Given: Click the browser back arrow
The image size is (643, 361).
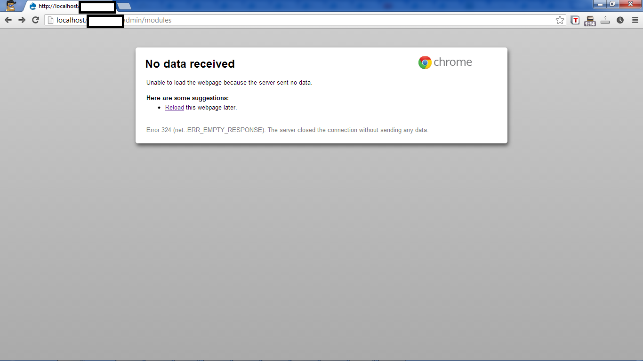Looking at the screenshot, I should [x=8, y=20].
